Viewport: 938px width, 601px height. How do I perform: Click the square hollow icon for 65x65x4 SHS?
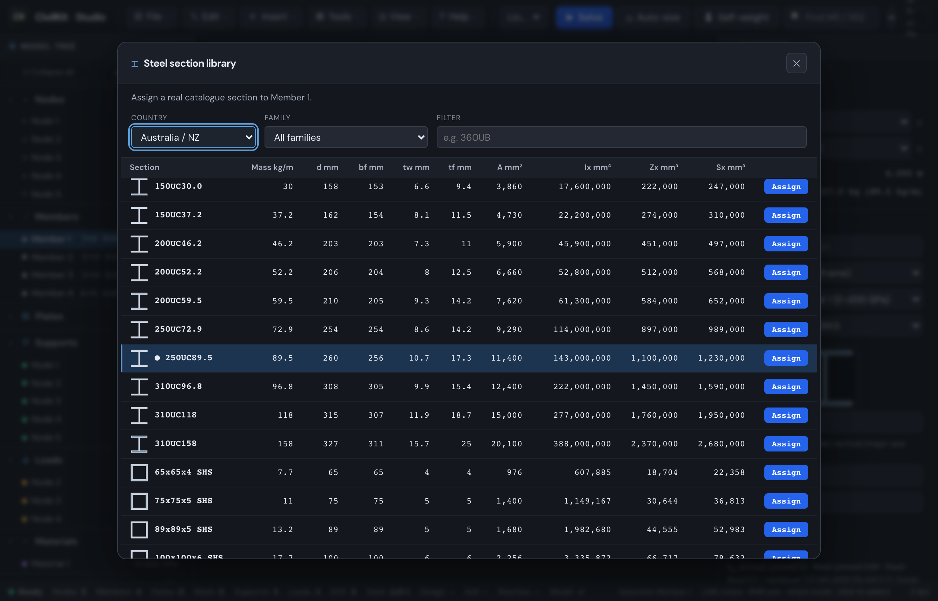[x=139, y=472]
